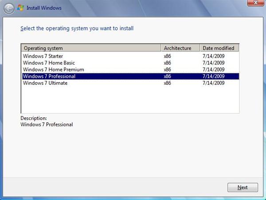Click x86 in Windows 7 Home Basic row
Image resolution: width=266 pixels, height=200 pixels.
coord(167,63)
